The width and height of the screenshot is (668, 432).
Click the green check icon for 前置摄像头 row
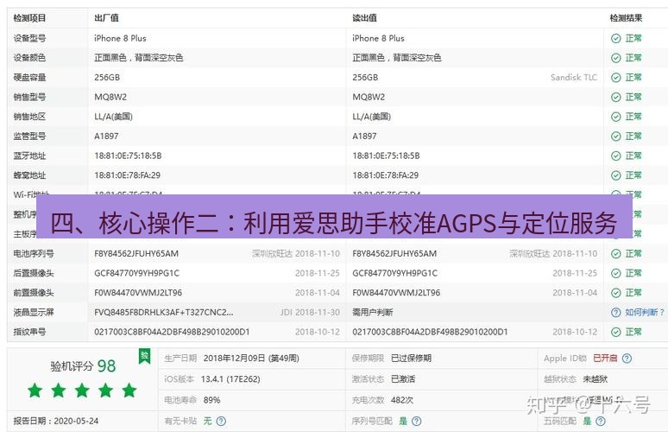coord(615,293)
